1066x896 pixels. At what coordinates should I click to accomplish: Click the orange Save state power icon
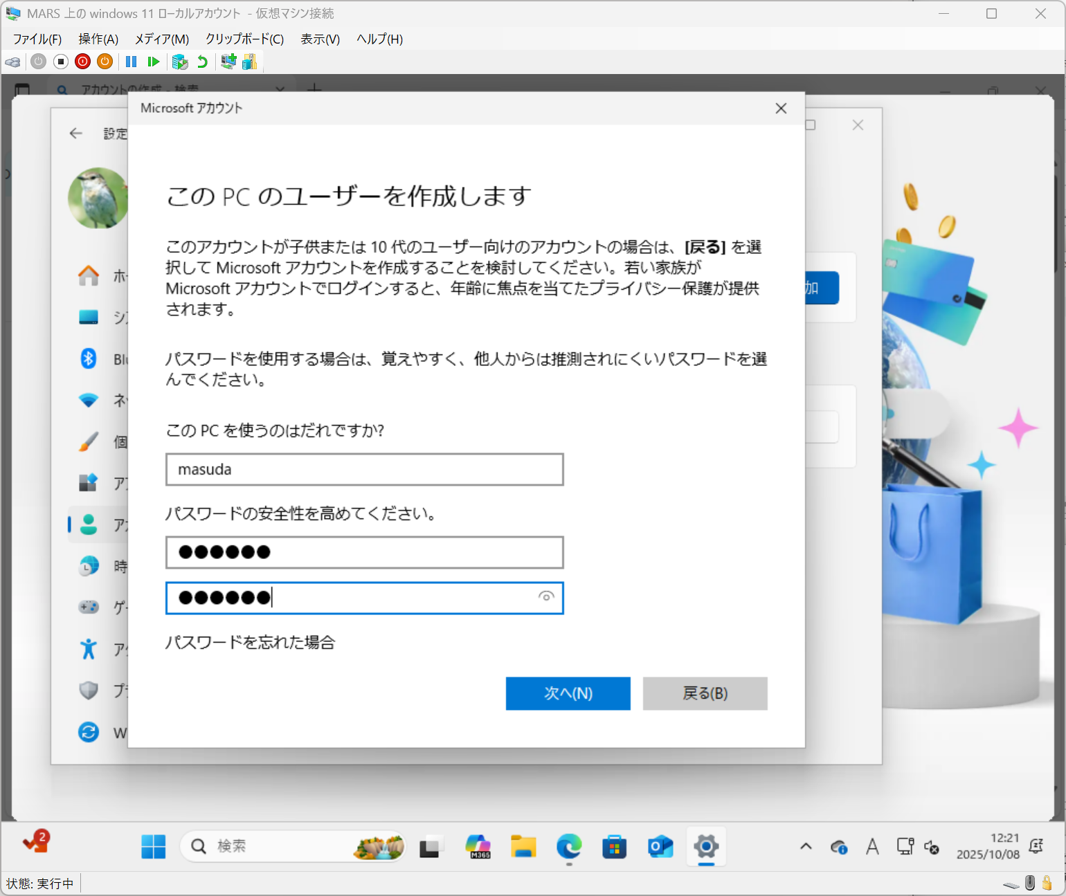(x=105, y=62)
